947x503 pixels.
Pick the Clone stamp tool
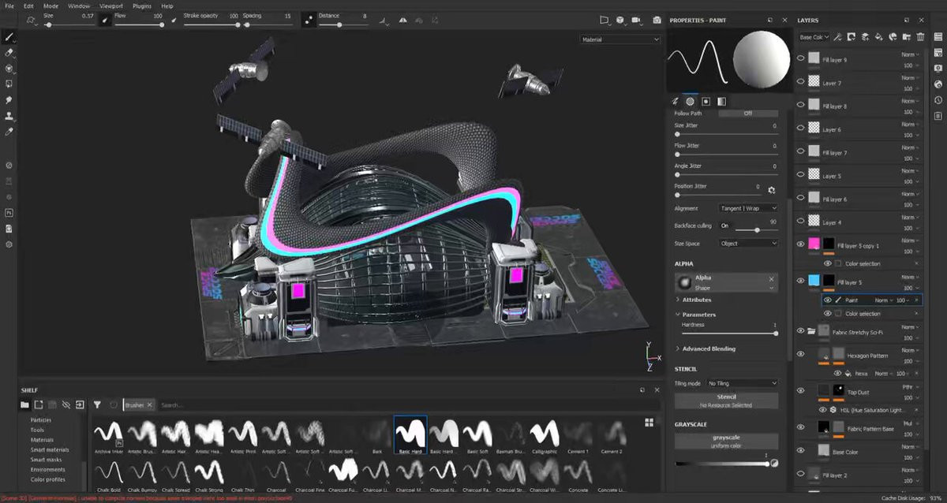[x=9, y=116]
